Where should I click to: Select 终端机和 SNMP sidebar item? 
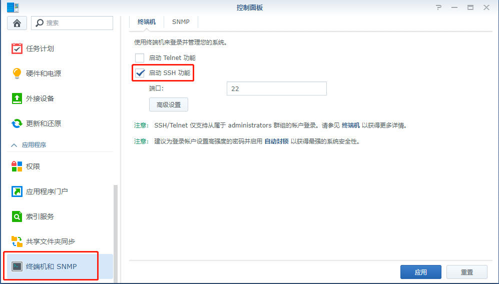tap(60, 266)
